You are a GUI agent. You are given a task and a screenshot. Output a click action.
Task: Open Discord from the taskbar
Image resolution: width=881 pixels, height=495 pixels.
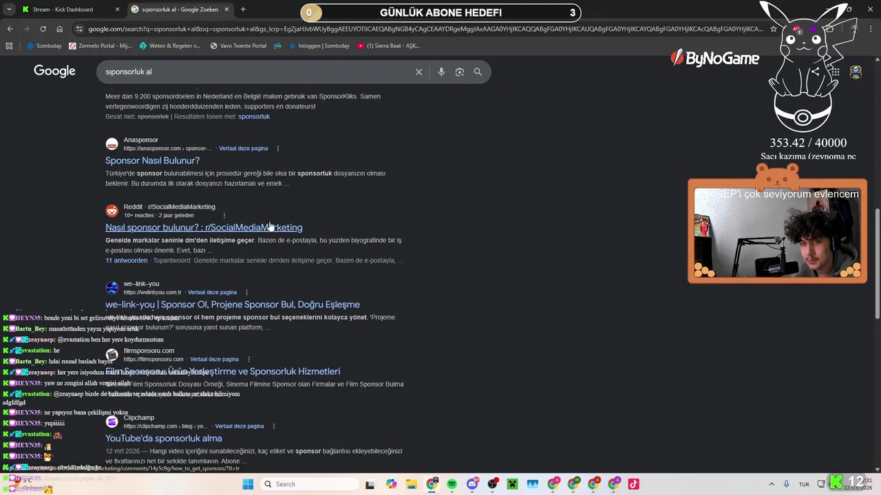[x=472, y=484]
